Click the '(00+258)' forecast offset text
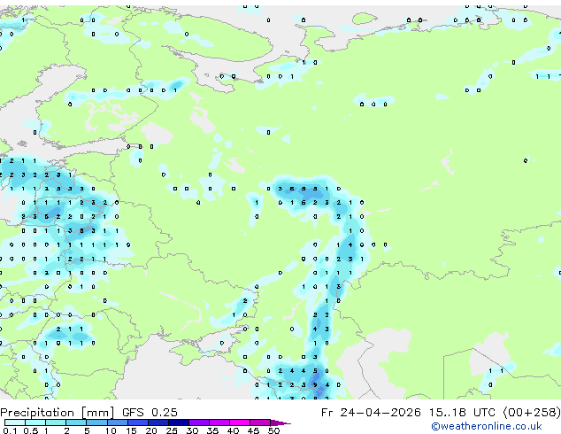 (532, 413)
